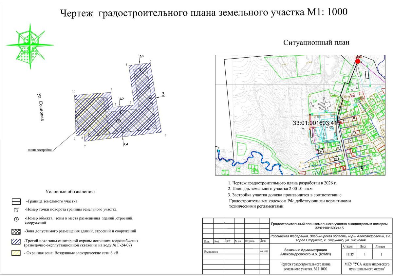The height and width of the screenshot is (278, 393).
Task: Select the circled object number legend symbol
Action: (x=16, y=219)
